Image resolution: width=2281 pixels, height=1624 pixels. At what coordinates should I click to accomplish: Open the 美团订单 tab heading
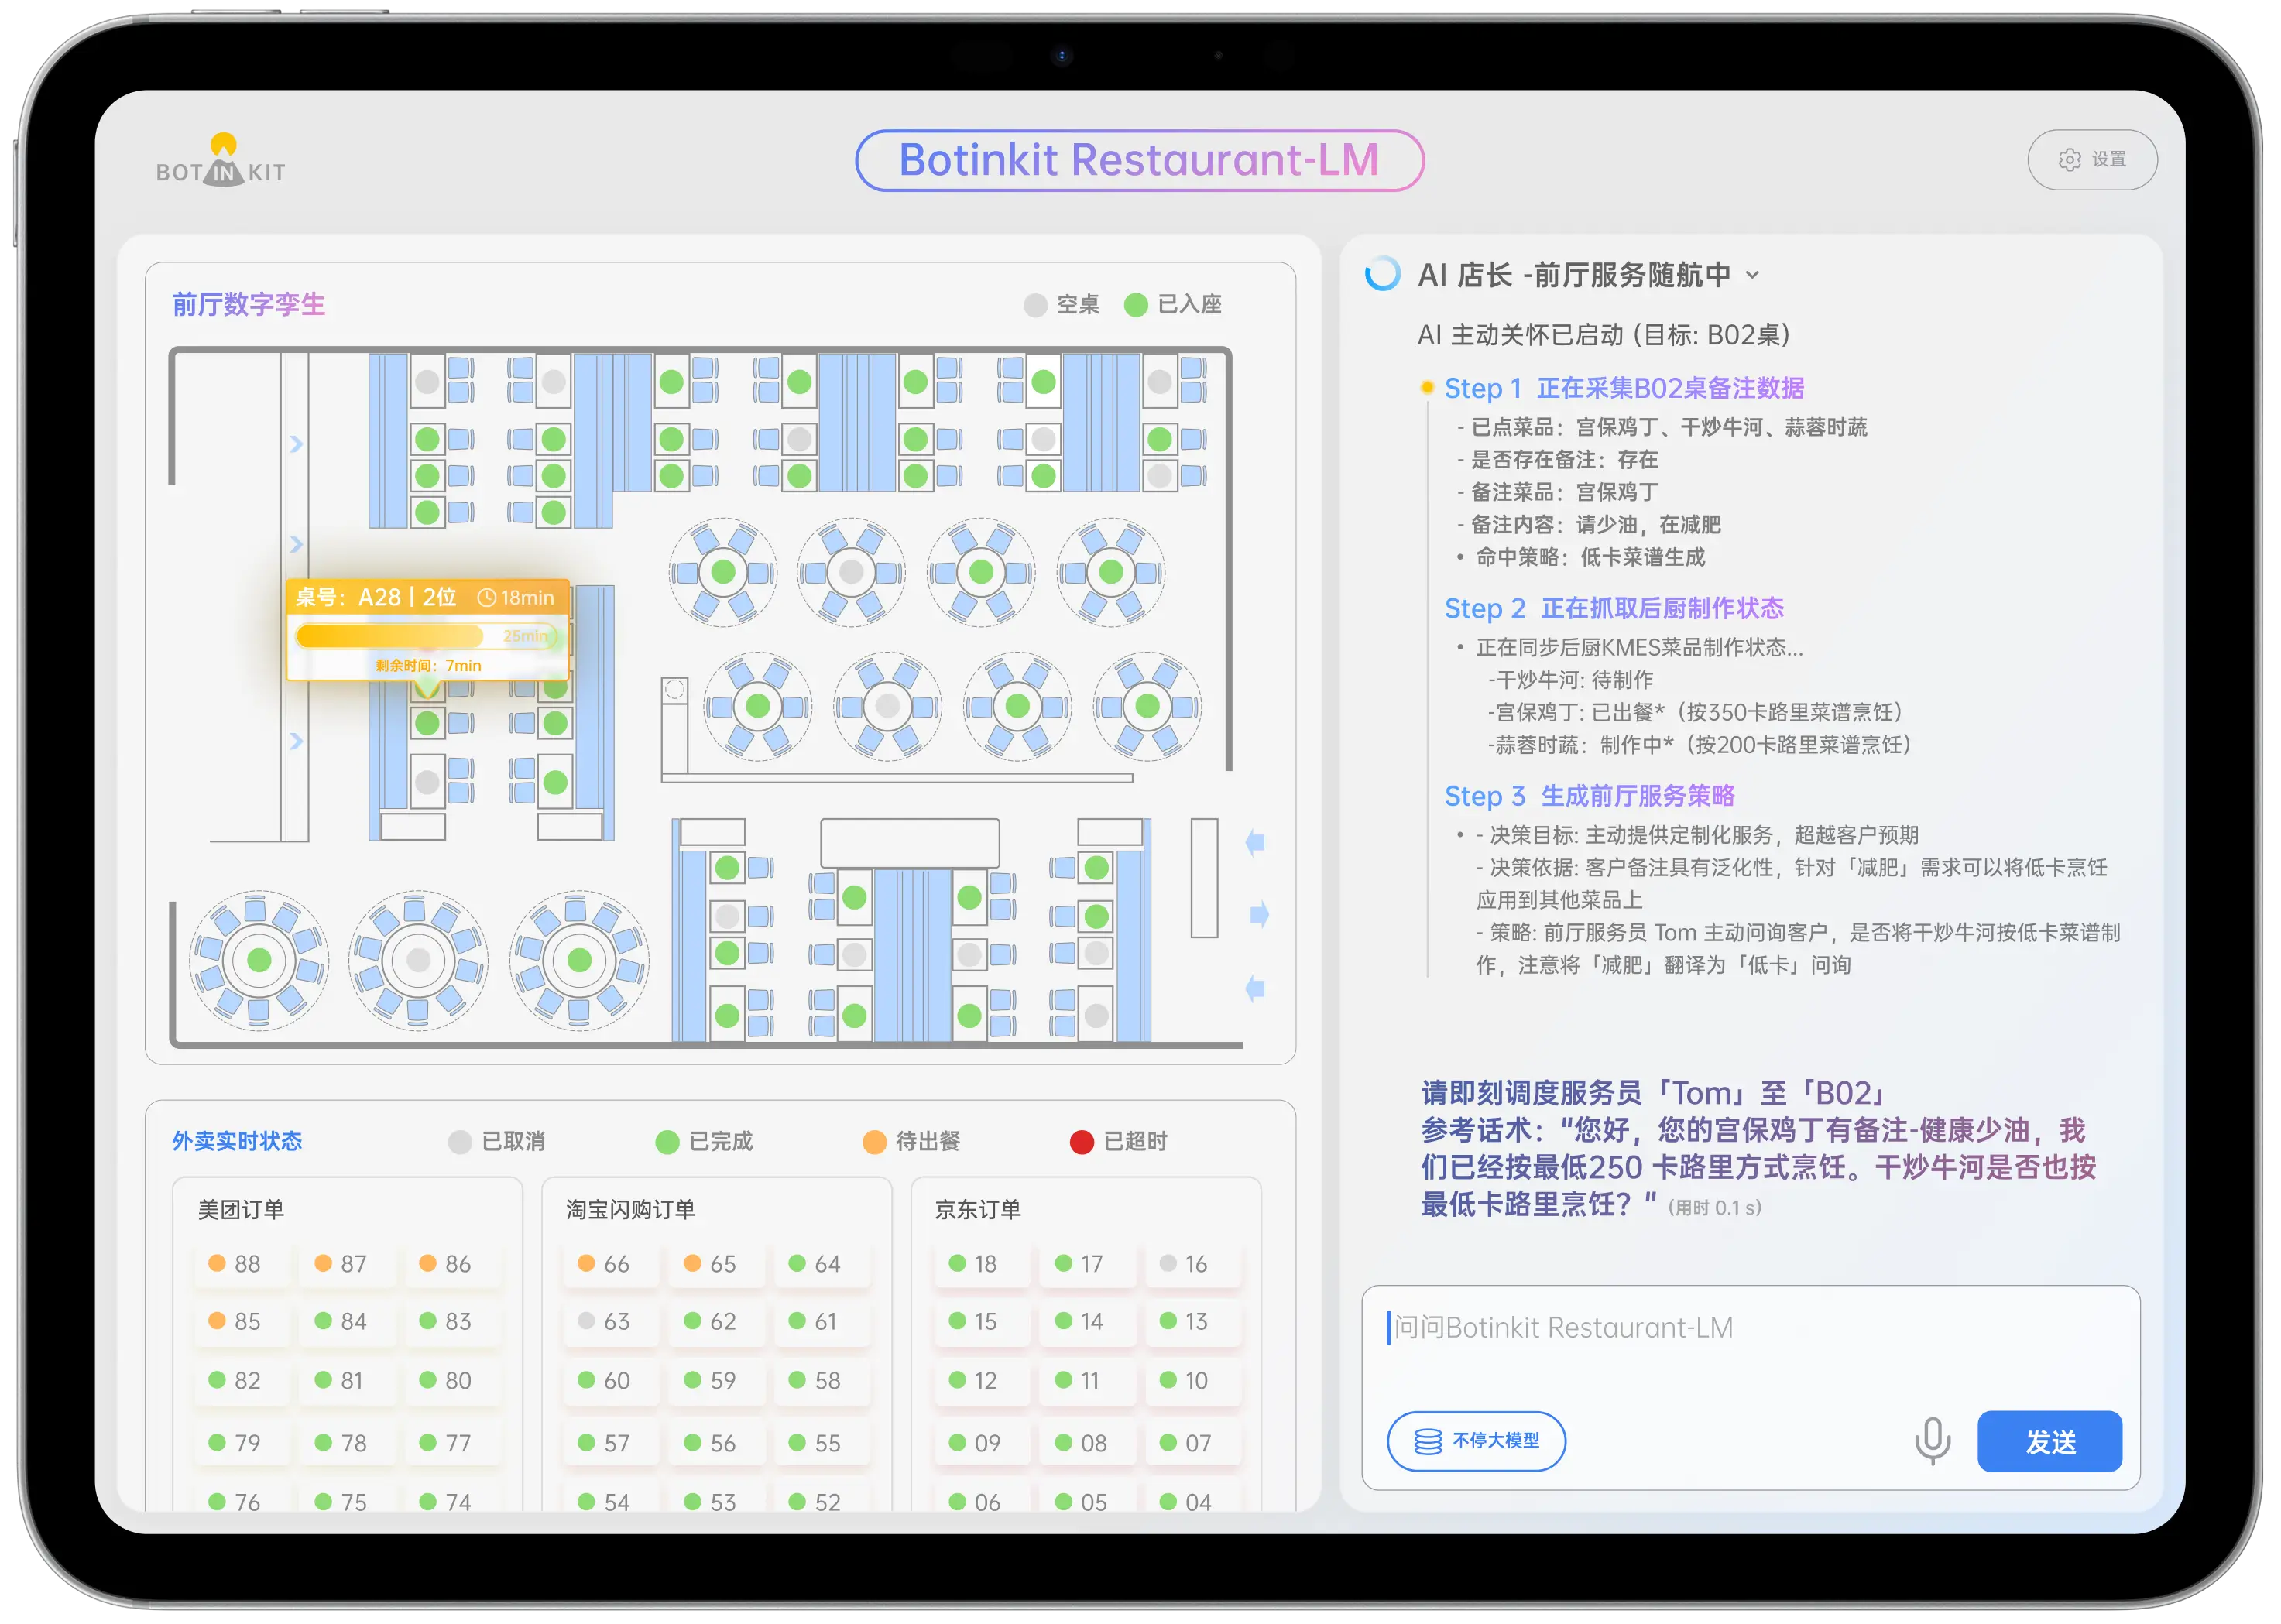tap(241, 1210)
